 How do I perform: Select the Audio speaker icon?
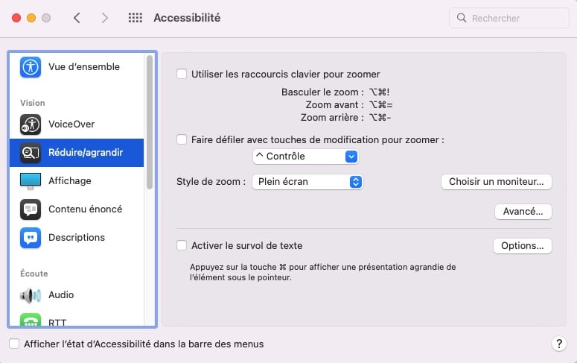pos(31,295)
